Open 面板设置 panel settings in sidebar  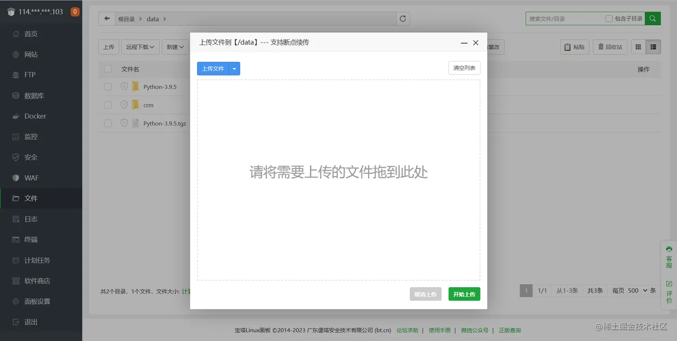coord(41,302)
